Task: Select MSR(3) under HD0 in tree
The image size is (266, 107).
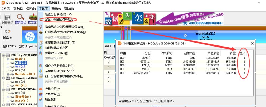Action: click(20, 70)
